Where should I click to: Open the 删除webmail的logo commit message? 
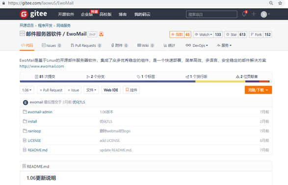(115, 131)
